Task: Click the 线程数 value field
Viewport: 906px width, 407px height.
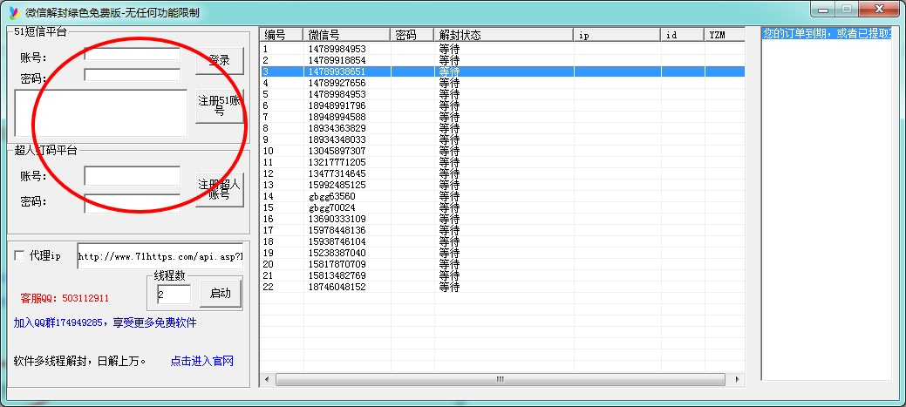Action: (x=174, y=294)
